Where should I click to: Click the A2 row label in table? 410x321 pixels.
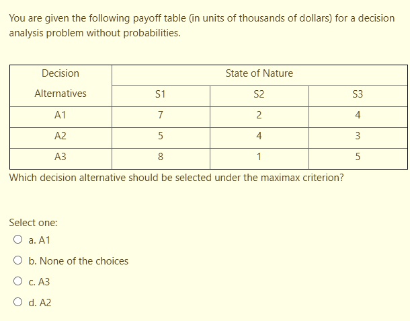[x=60, y=136]
